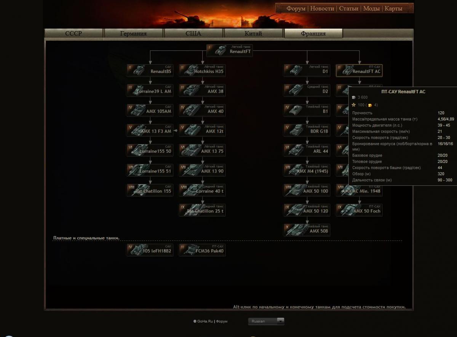Open the Китай nation tab
This screenshot has height=337, width=457.
(x=253, y=33)
